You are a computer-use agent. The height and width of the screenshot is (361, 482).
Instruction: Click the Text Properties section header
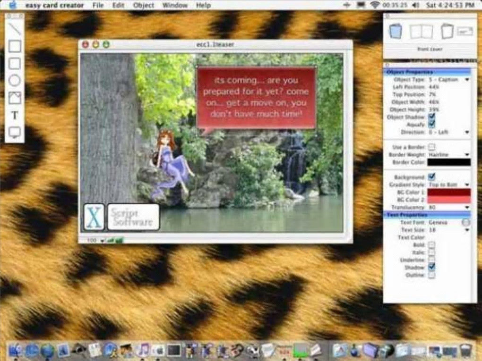click(x=427, y=215)
